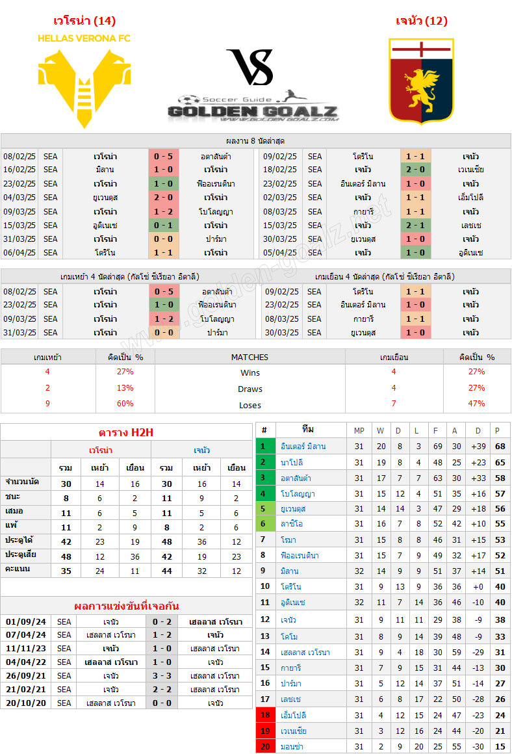Click the ผลงาน 8 นัดล่าสุด section header
Image resolution: width=512 pixels, height=754 pixels.
pyautogui.click(x=255, y=141)
